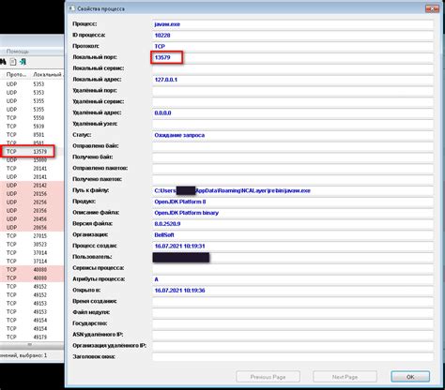The height and width of the screenshot is (390, 445).
Task: Select the UDP 20141 row
Action: click(32, 177)
